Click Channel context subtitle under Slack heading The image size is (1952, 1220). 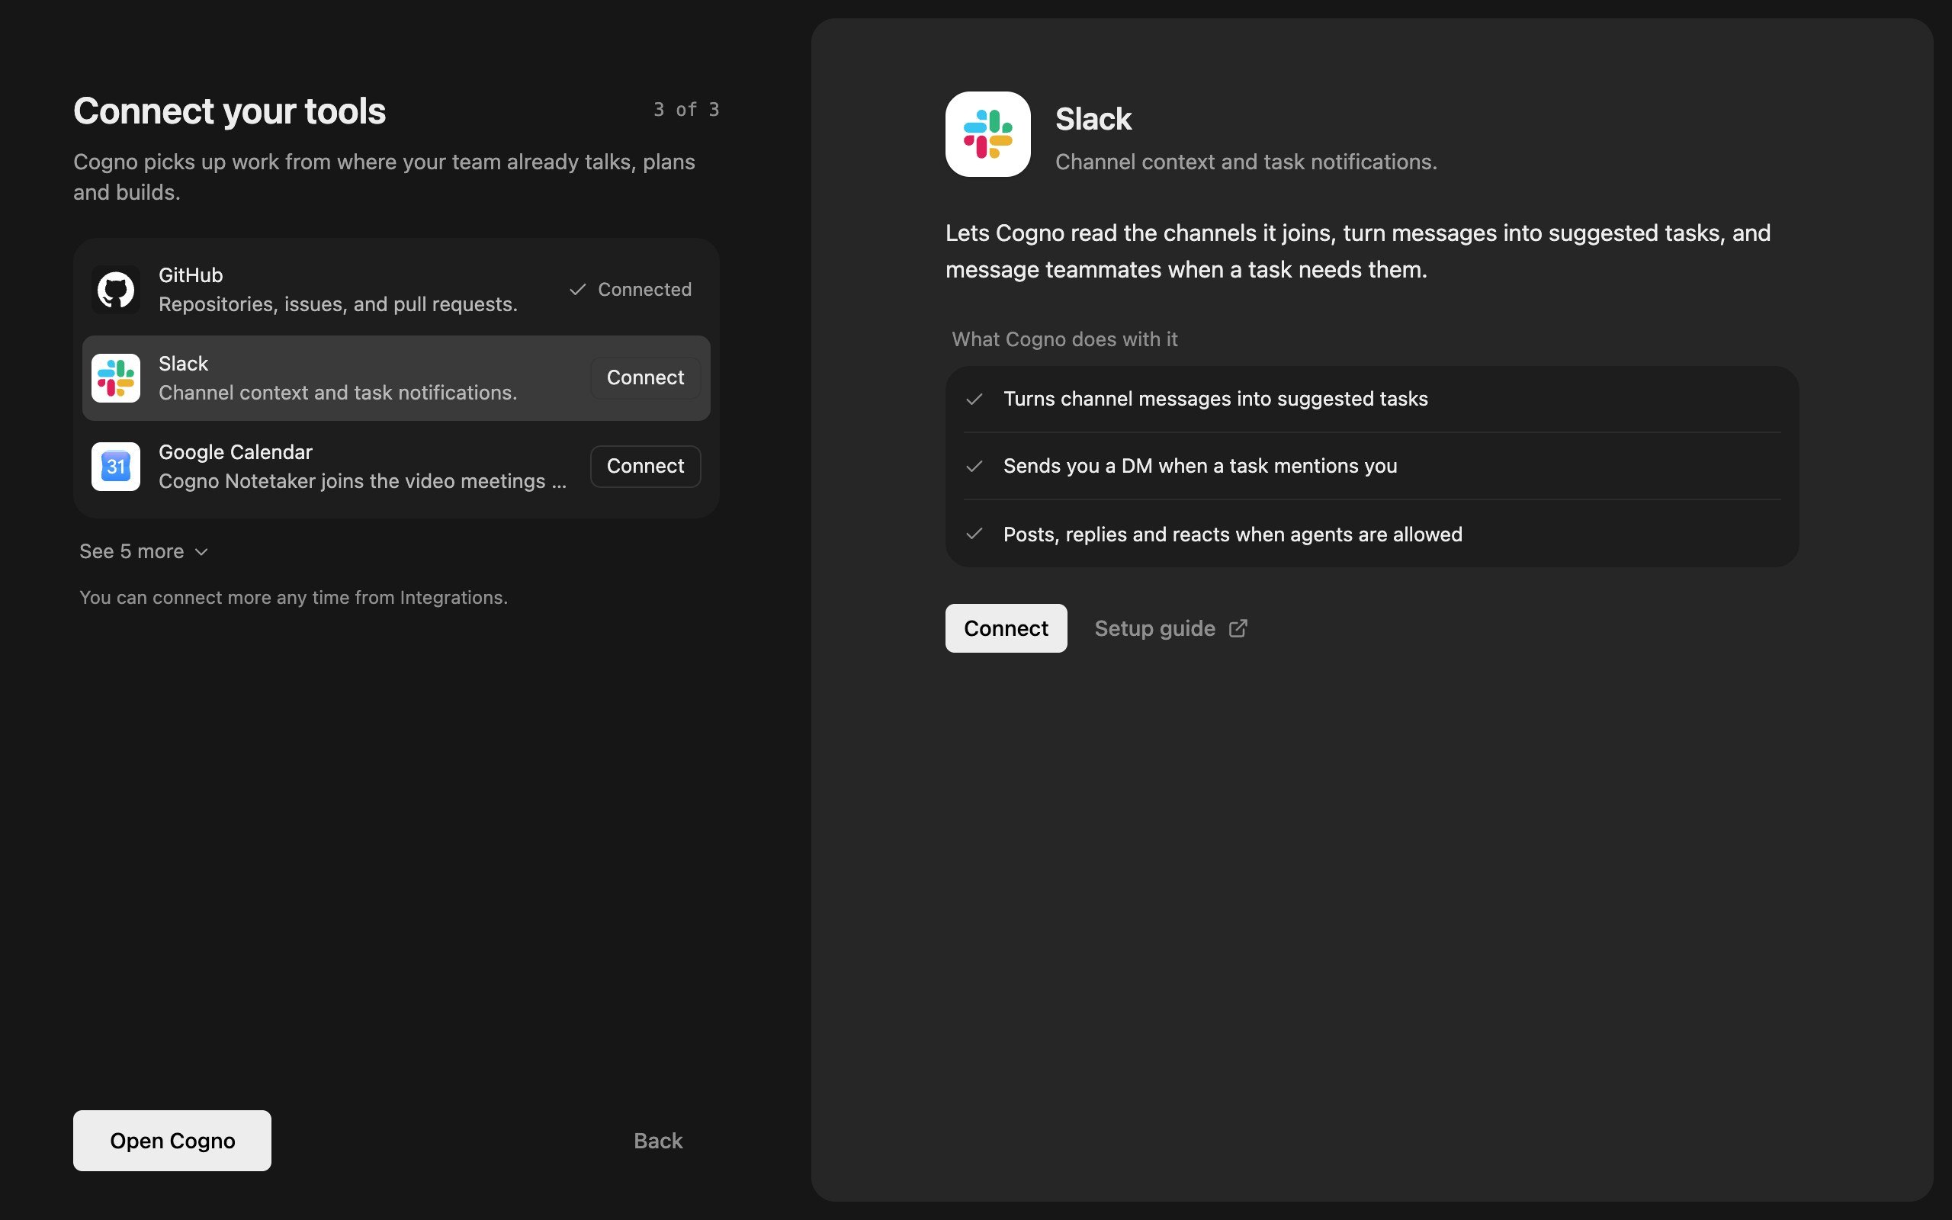click(x=1246, y=162)
